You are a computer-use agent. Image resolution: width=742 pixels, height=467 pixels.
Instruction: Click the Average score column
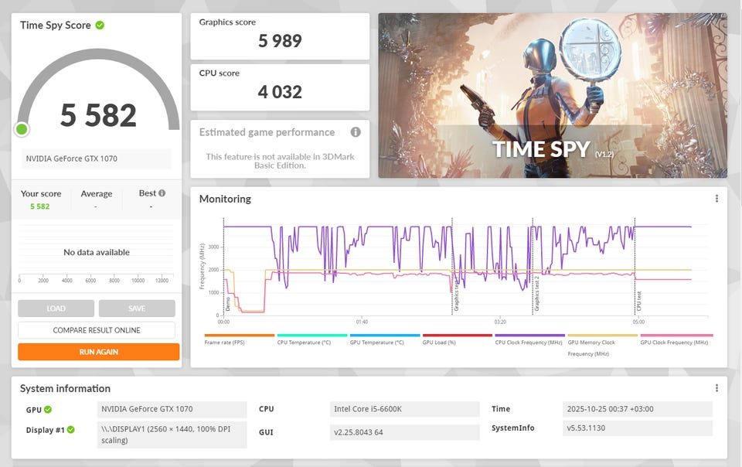(x=96, y=199)
